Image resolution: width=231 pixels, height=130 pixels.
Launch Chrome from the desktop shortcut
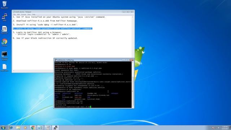click(x=5, y=43)
